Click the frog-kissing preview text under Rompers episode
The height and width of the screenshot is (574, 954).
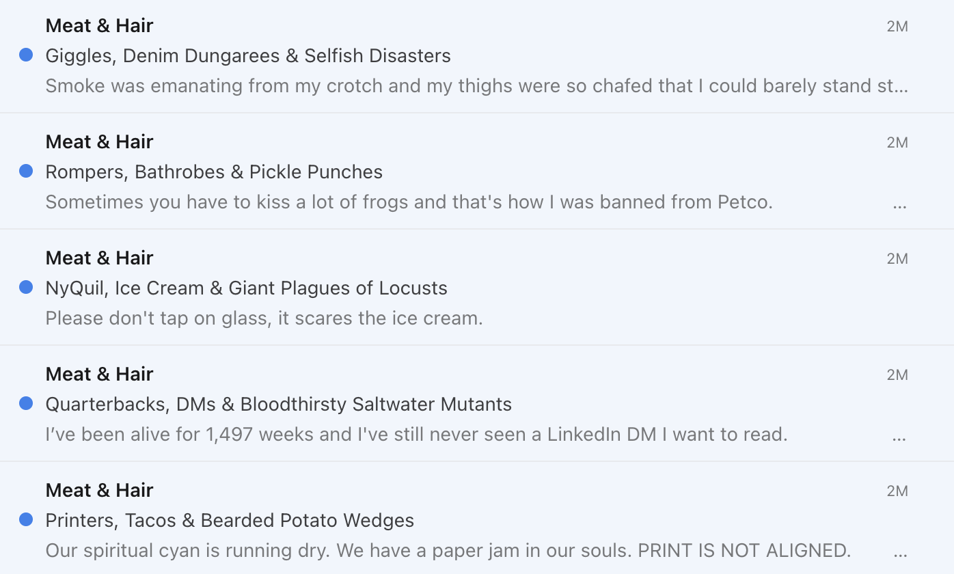pos(409,202)
